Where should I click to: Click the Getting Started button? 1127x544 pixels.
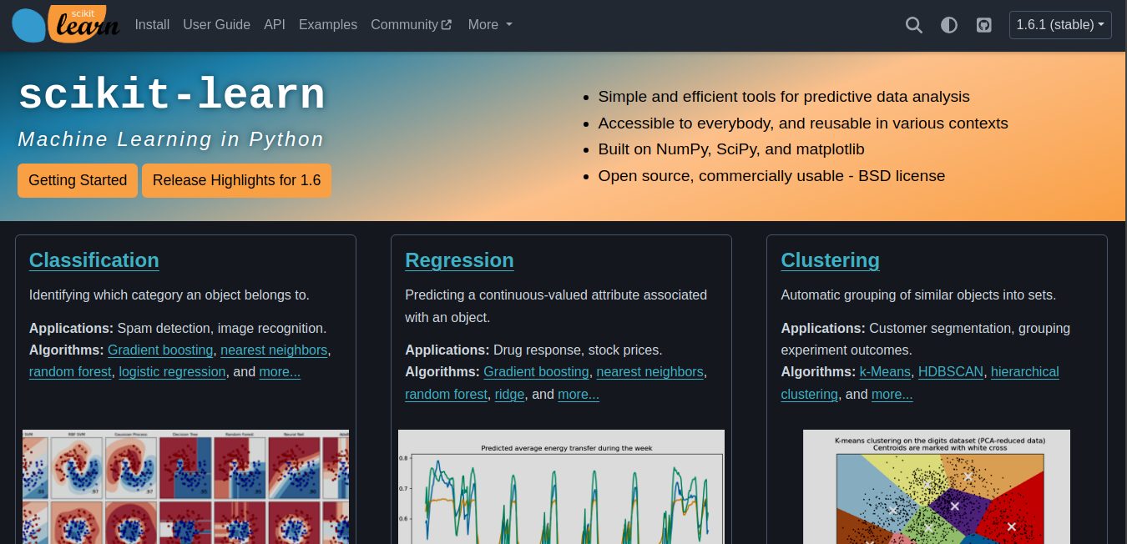coord(78,180)
